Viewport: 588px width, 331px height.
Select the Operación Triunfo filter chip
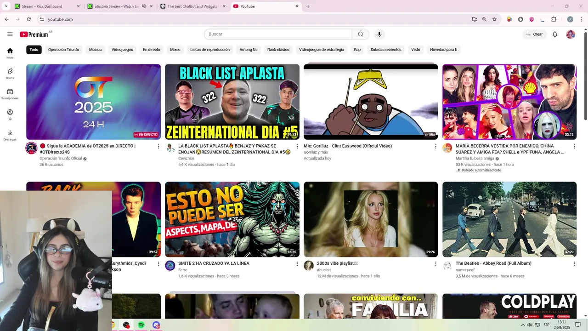tap(63, 50)
